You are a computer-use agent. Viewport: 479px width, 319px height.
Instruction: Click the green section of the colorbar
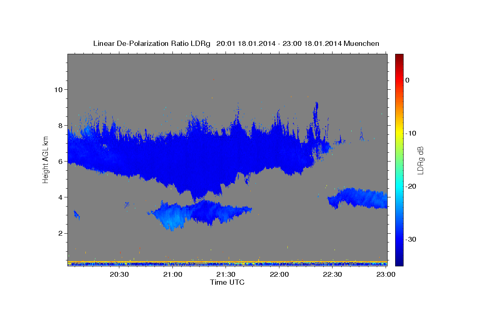coord(399,159)
